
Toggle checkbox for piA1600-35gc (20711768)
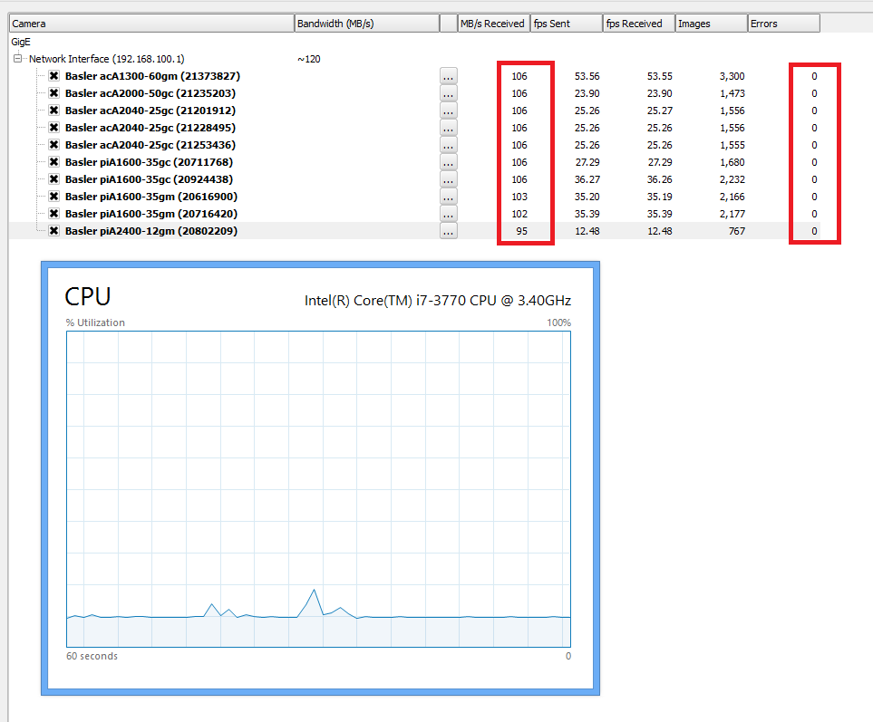tap(54, 162)
